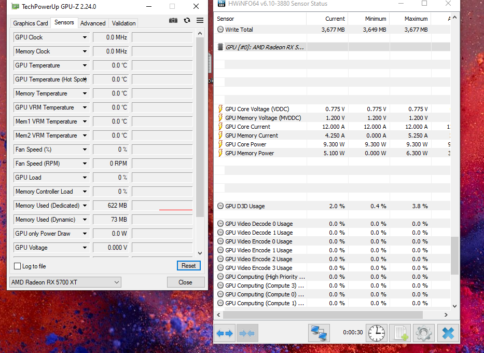
Task: Click HWiNFO log file sheet icon
Action: click(400, 333)
